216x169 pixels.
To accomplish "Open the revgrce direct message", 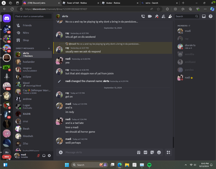I will [33, 69].
